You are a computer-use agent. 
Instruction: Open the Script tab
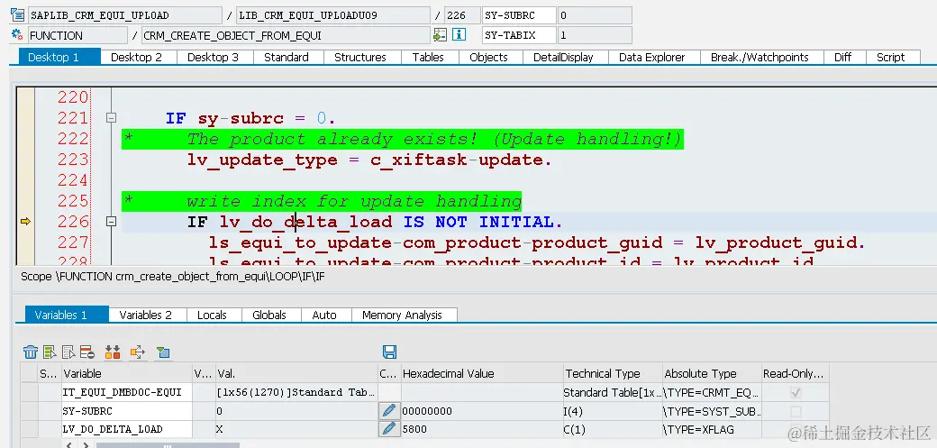click(x=890, y=58)
